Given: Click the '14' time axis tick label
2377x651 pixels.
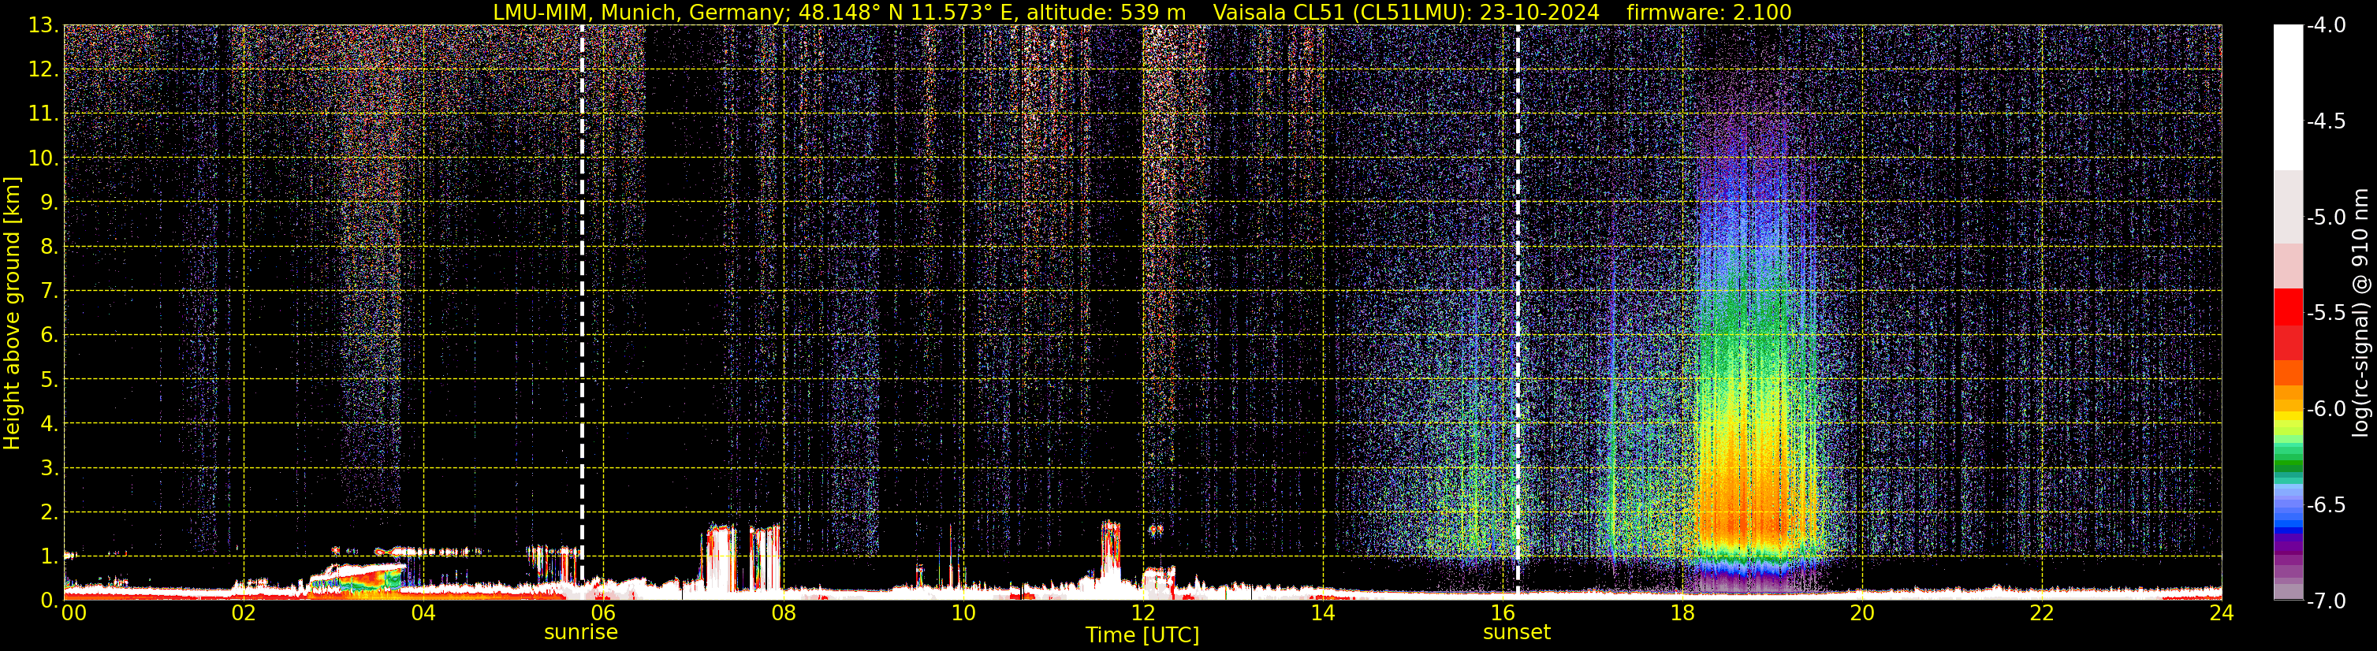Looking at the screenshot, I should coord(1323,613).
